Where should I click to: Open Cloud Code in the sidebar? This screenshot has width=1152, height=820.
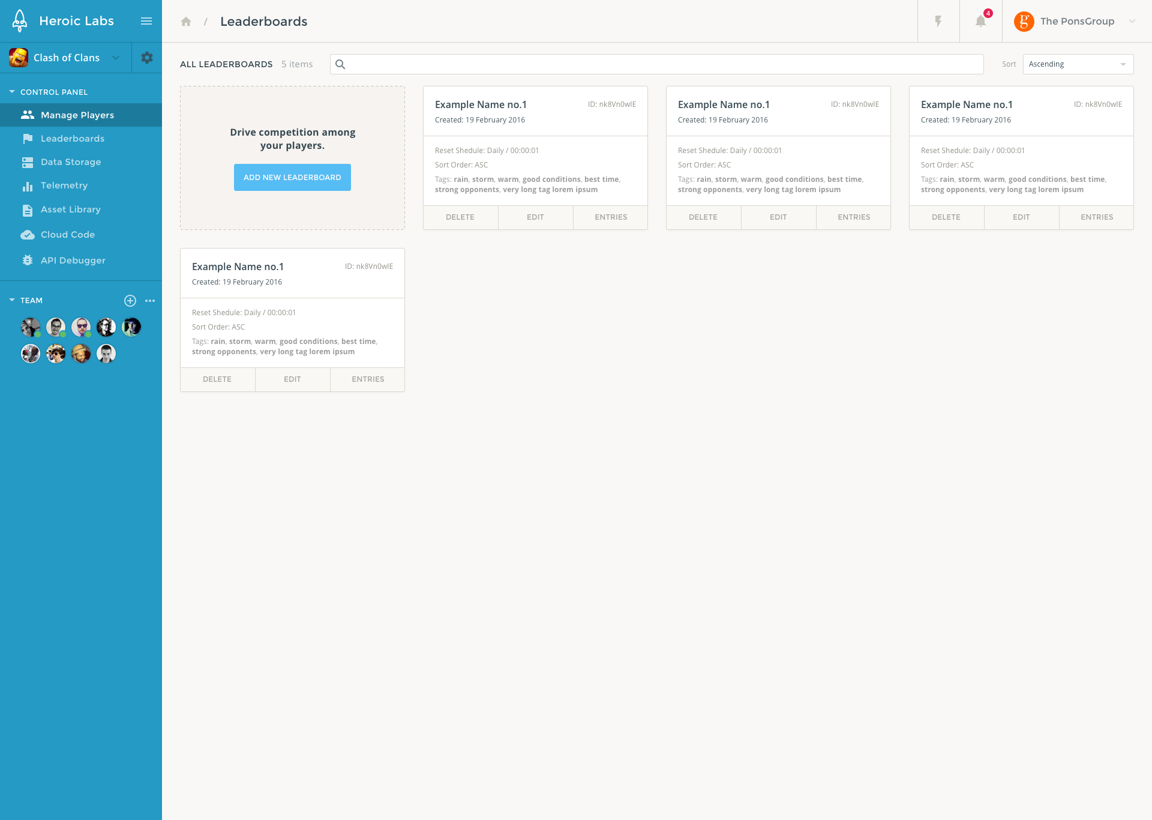[x=68, y=235]
